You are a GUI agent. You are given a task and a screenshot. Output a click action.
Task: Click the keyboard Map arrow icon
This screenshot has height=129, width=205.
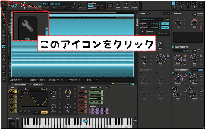[135, 118]
